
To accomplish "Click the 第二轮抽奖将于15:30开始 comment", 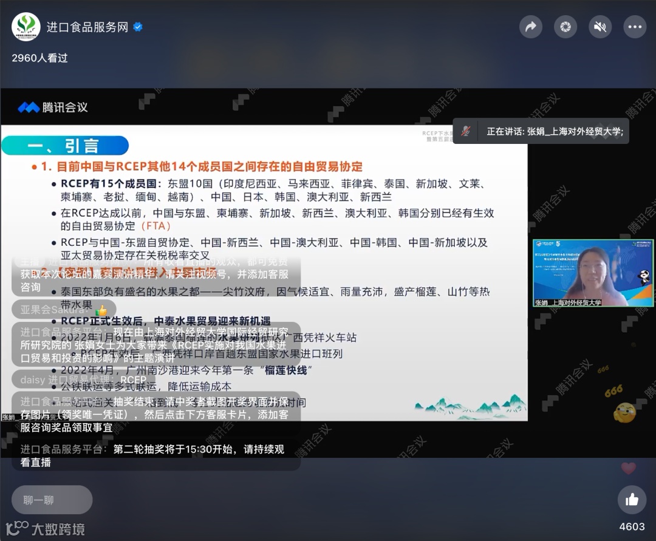I will 155,455.
